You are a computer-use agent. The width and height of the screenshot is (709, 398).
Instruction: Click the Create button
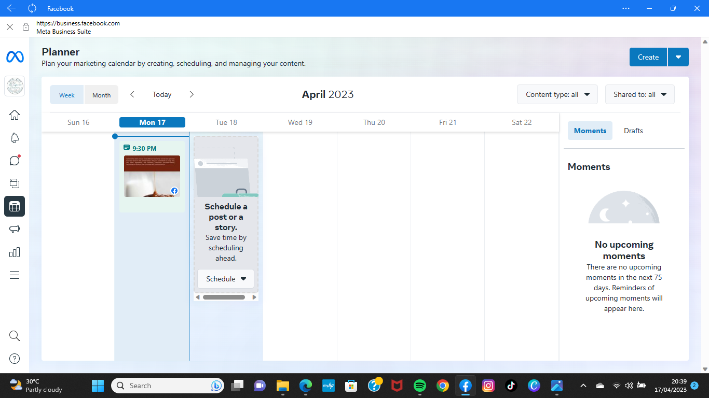click(x=648, y=57)
